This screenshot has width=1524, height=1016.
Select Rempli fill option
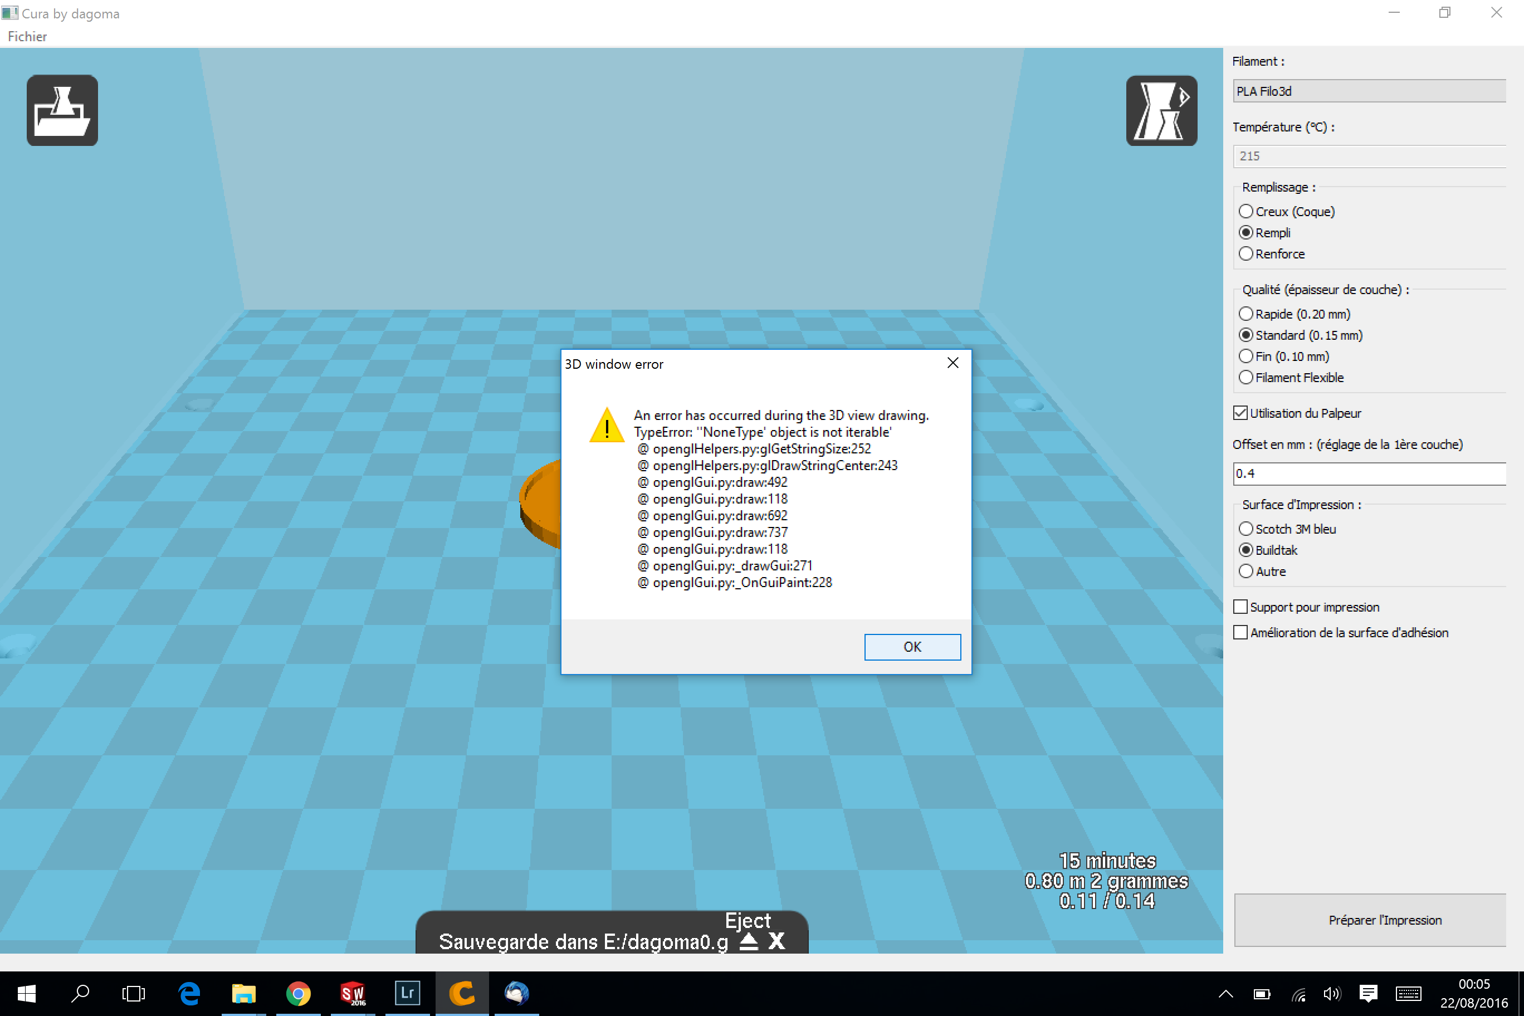1264,233
